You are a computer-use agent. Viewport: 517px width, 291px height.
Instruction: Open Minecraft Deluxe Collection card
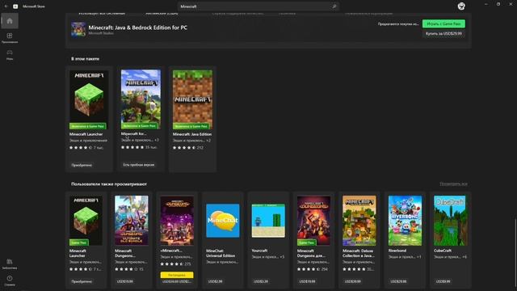pyautogui.click(x=359, y=240)
